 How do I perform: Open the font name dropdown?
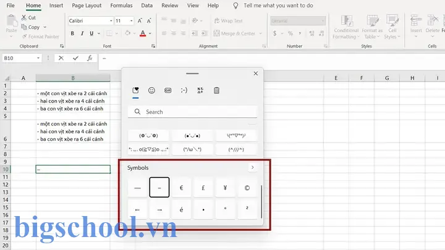111,21
